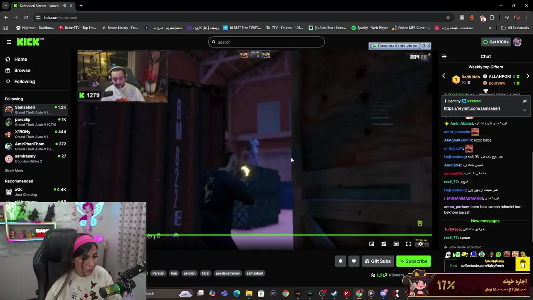This screenshot has width=533, height=300.
Task: Reload the kick.com page
Action: coord(26,17)
